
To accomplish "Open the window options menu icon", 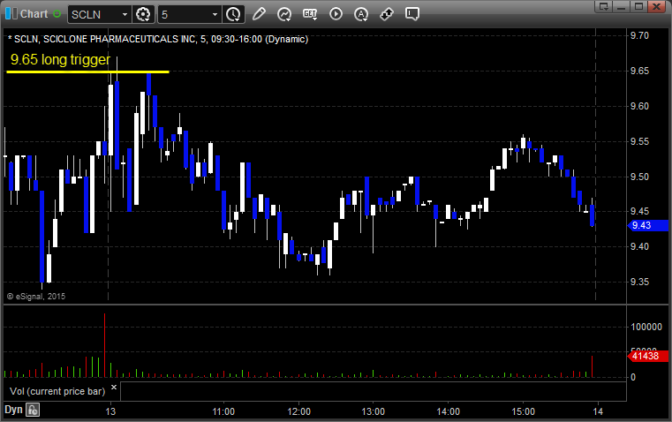I will click(x=603, y=6).
